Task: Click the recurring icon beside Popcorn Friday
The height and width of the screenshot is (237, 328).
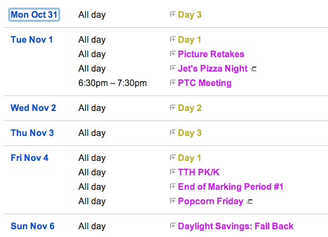Action: coord(250,201)
